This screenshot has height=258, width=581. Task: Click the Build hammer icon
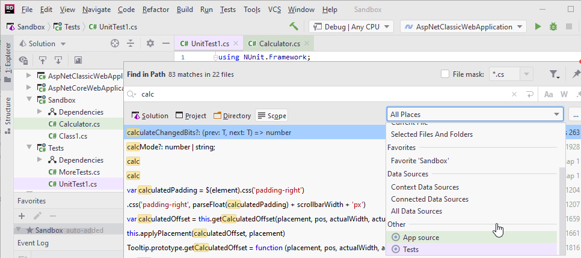click(x=294, y=26)
